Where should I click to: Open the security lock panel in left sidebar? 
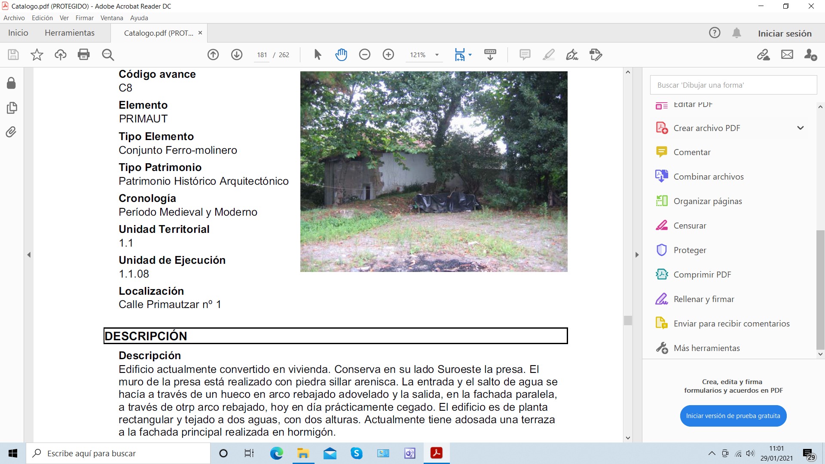coord(12,83)
